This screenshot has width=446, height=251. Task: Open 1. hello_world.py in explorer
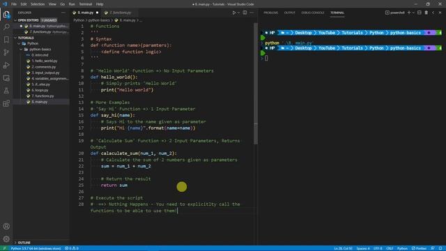(x=44, y=61)
